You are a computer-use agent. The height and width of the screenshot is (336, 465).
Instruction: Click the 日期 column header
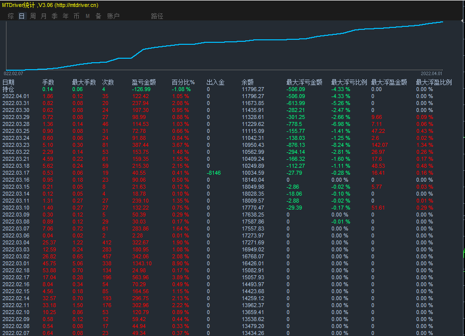pos(8,82)
